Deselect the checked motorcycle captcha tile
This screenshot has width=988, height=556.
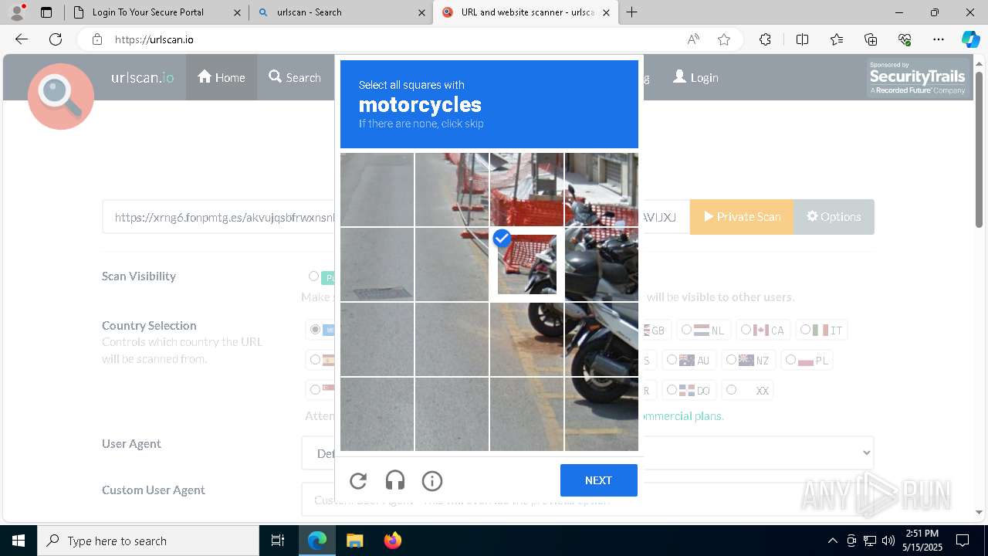coord(526,264)
